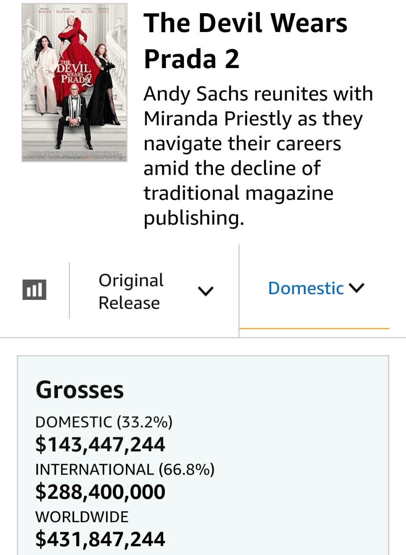Select The Devil Wears Prada 2 title

coord(245,40)
